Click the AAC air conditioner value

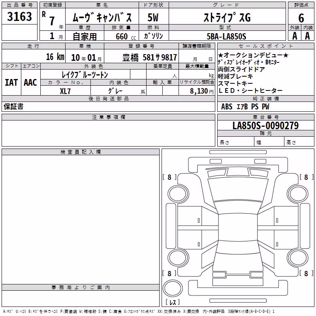click(x=30, y=83)
